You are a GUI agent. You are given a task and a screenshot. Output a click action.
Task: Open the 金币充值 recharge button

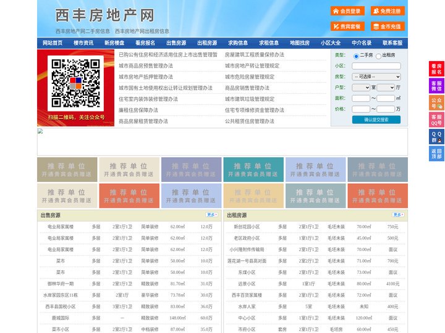coord(388,27)
